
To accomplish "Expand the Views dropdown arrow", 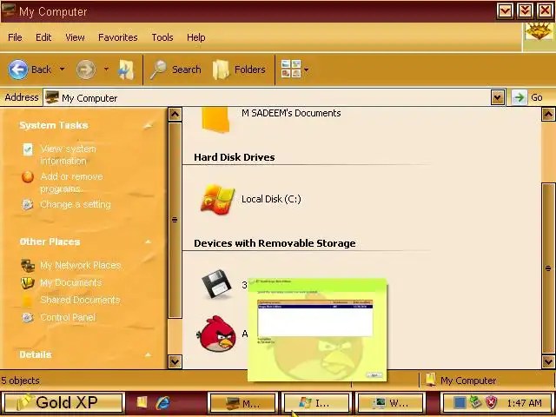I will tap(307, 69).
